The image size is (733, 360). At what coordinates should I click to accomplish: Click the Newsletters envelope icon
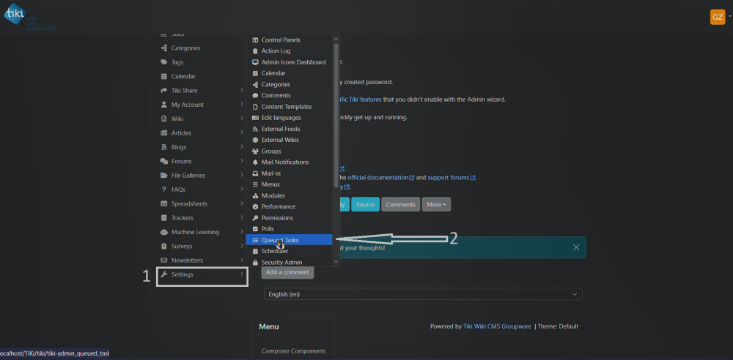coord(163,260)
